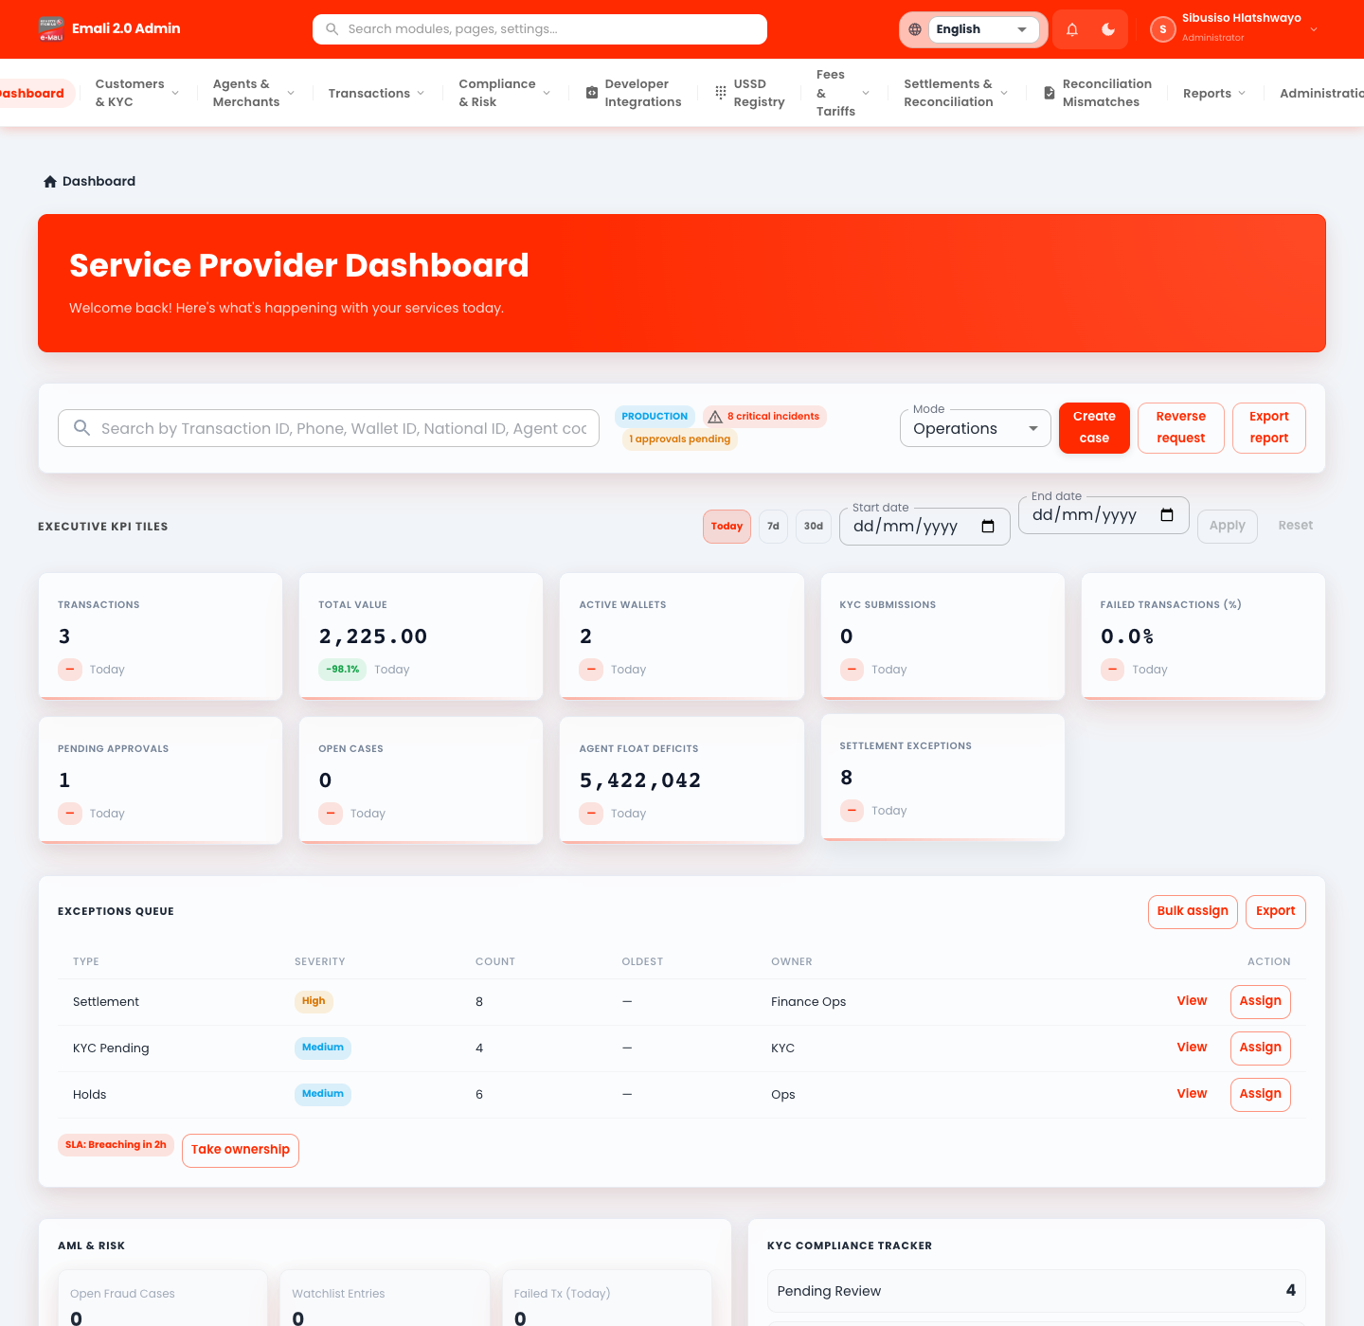Click the warning triangle on critical incidents
The width and height of the screenshot is (1364, 1326).
(x=715, y=417)
